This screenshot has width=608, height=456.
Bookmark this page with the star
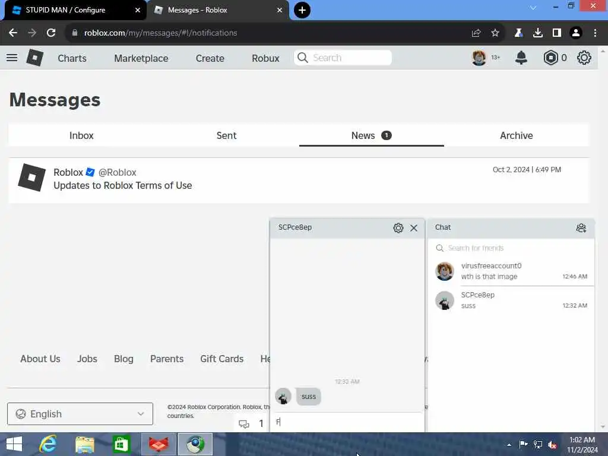pos(495,33)
